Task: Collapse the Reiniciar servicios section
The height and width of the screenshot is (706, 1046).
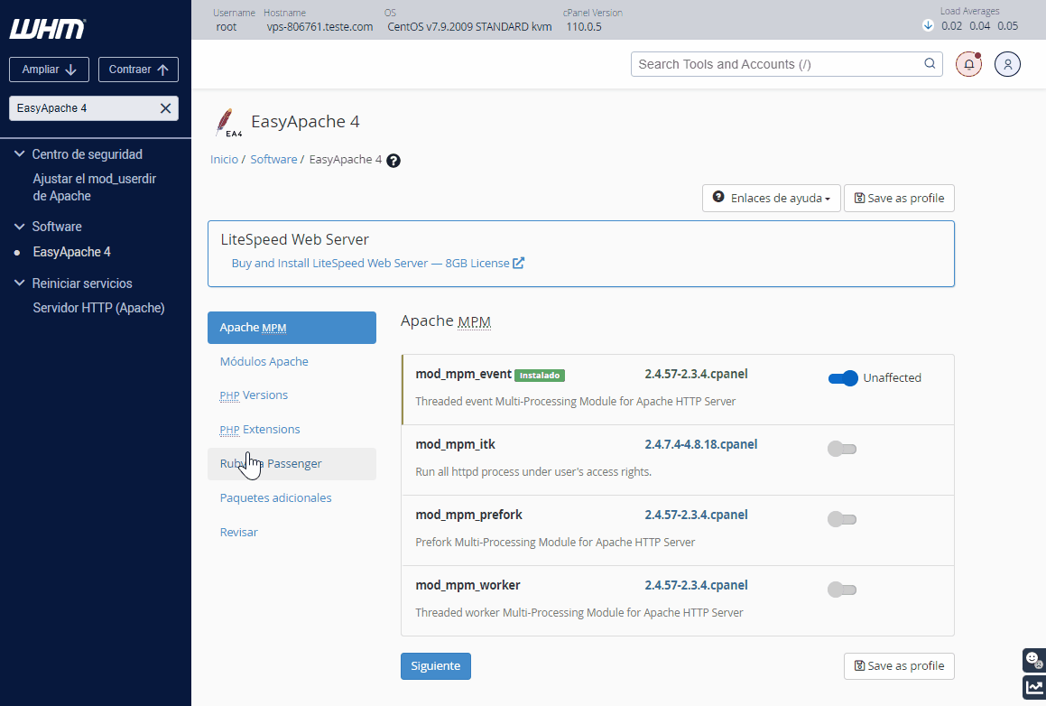Action: click(19, 283)
